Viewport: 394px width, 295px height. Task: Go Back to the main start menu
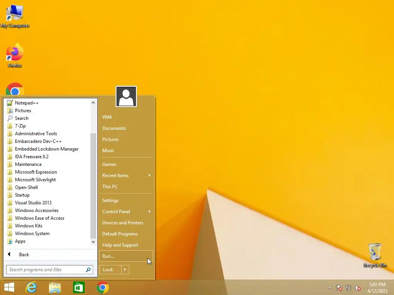(x=50, y=255)
